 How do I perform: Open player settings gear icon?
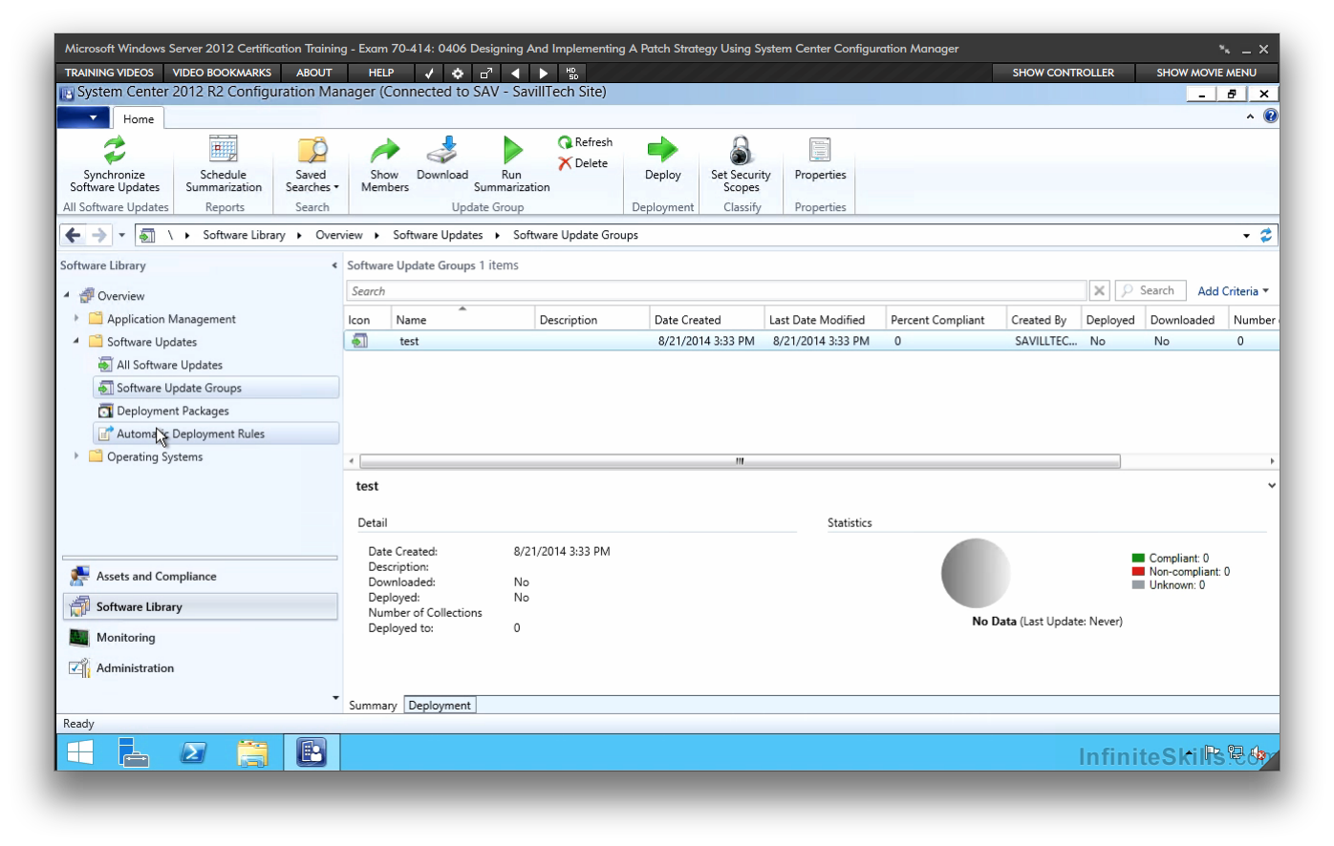[458, 73]
